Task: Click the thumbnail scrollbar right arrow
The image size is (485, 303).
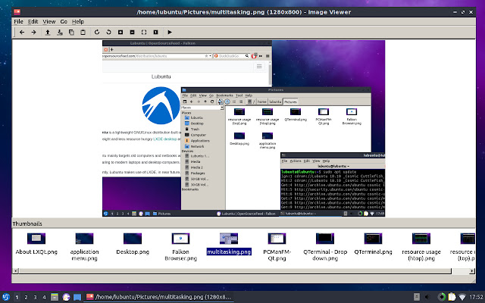Action: [472, 271]
